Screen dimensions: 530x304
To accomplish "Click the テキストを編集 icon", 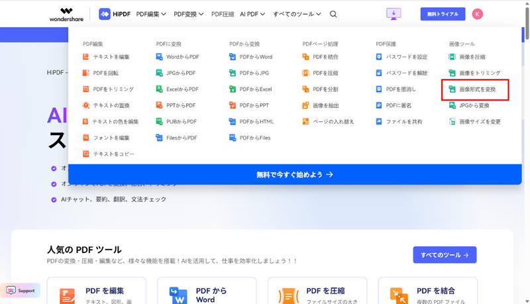I will (86, 57).
